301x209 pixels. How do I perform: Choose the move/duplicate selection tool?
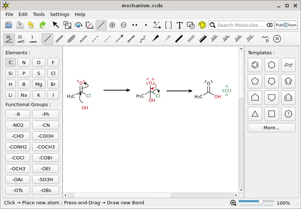(x=67, y=25)
